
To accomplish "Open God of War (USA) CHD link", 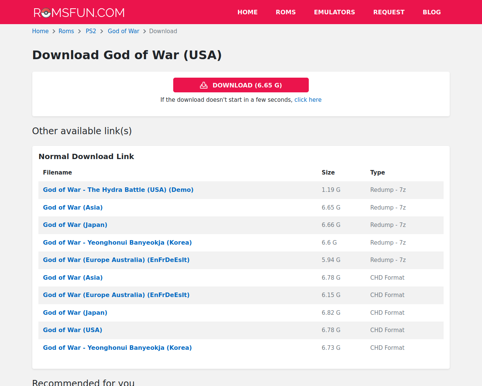I will pyautogui.click(x=73, y=330).
